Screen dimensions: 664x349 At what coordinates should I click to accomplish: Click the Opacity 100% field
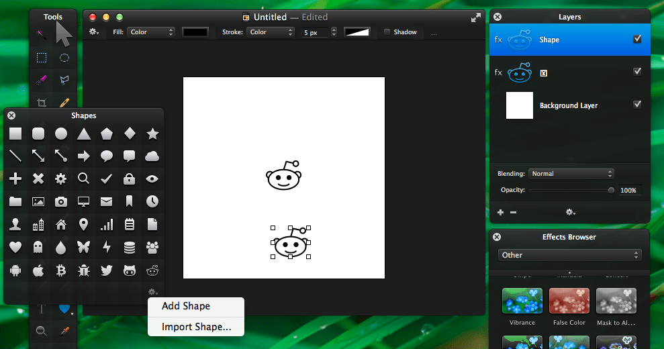point(629,190)
